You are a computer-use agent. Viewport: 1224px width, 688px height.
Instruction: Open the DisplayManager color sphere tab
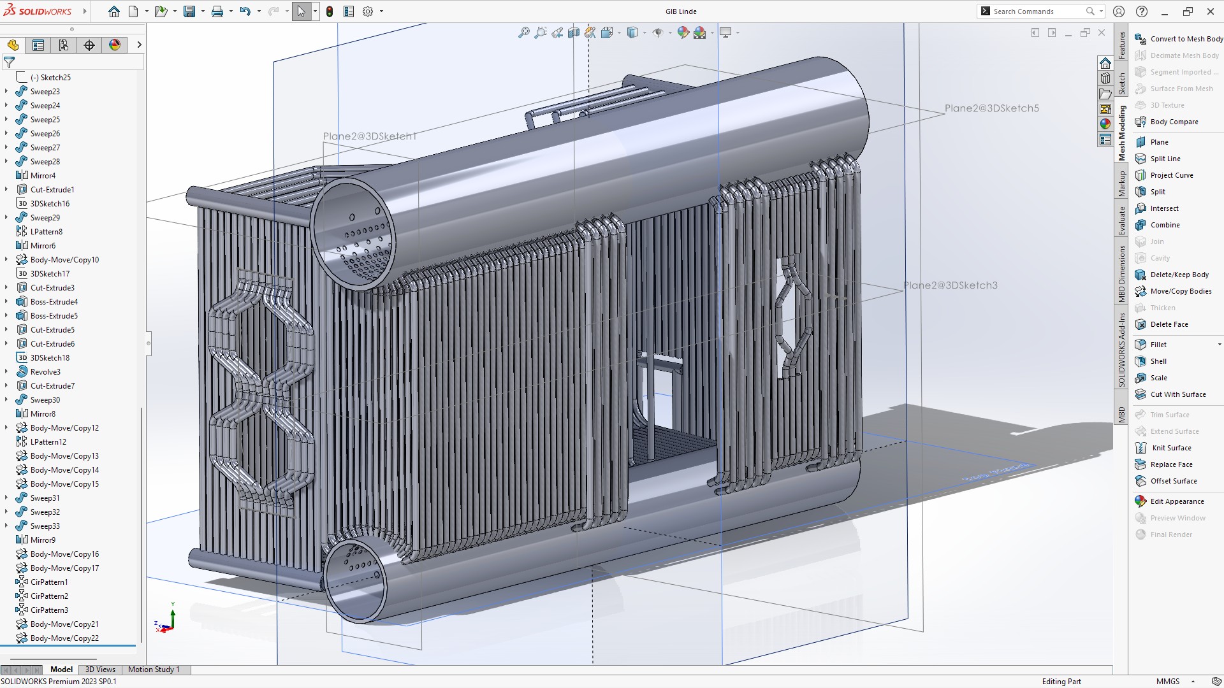pos(115,45)
